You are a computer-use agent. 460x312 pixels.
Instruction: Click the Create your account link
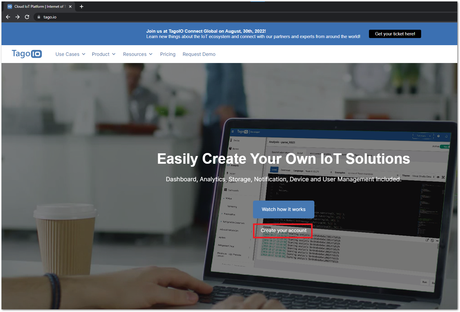click(284, 231)
